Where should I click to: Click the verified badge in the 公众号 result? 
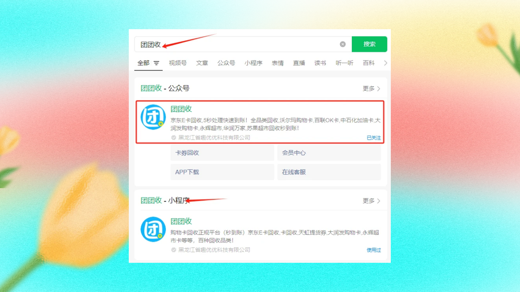173,137
